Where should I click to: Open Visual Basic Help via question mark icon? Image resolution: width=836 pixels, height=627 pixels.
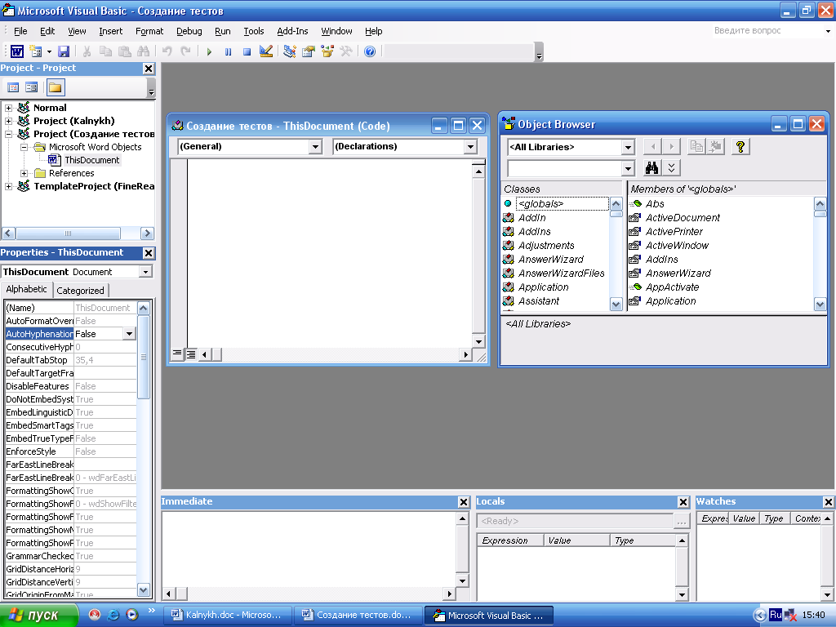click(370, 51)
